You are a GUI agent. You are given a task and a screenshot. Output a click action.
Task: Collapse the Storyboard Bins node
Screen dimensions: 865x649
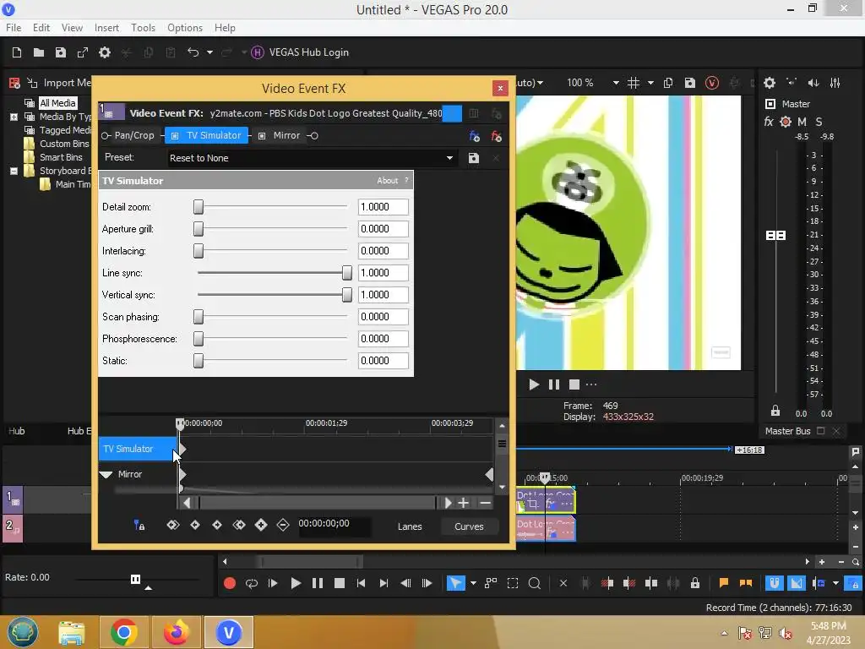[14, 171]
